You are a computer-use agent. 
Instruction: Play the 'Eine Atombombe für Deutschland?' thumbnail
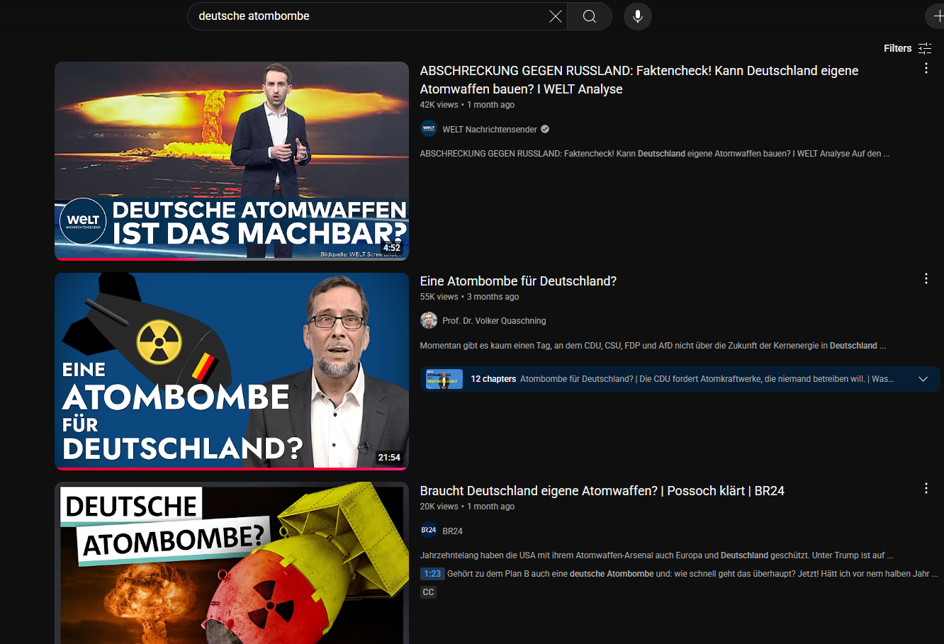(232, 371)
